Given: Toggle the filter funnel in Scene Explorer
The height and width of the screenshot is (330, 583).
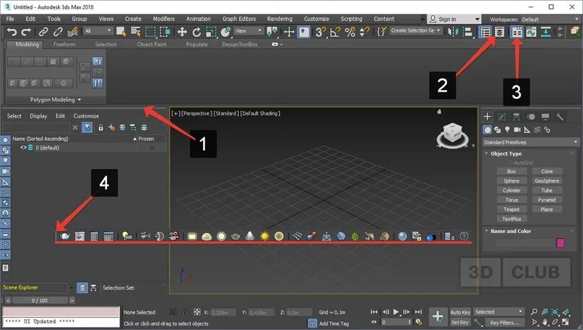Looking at the screenshot, I should (x=87, y=128).
